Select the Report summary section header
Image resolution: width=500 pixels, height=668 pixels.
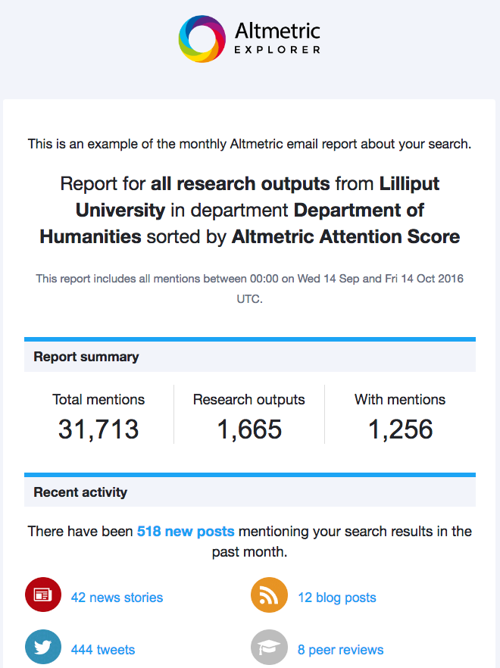pos(86,357)
